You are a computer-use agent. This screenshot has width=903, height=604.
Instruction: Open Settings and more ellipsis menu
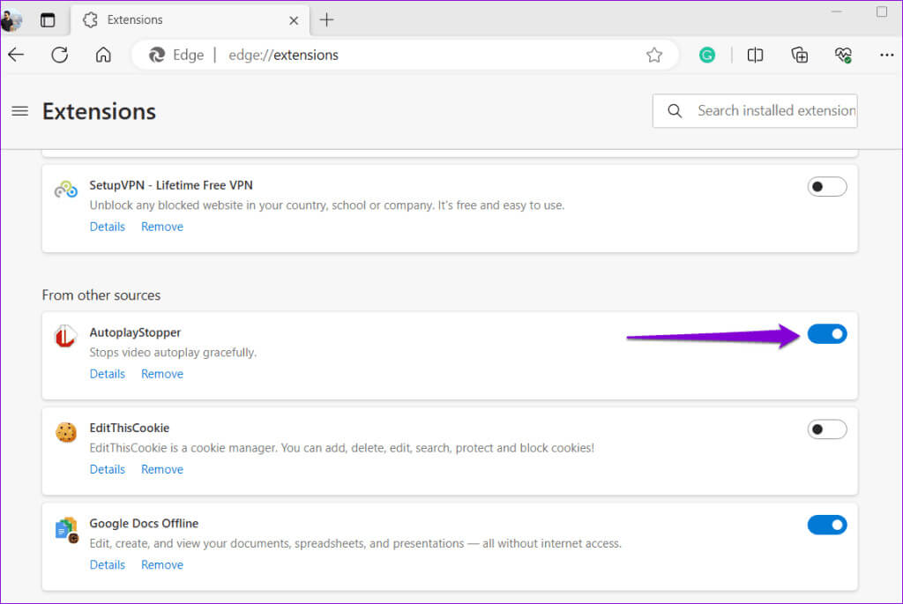pos(887,56)
